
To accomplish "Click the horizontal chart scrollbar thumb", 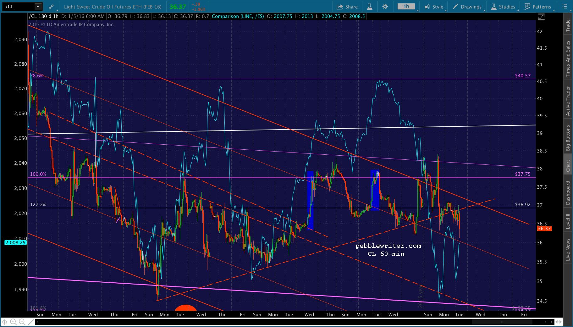I will [x=502, y=322].
